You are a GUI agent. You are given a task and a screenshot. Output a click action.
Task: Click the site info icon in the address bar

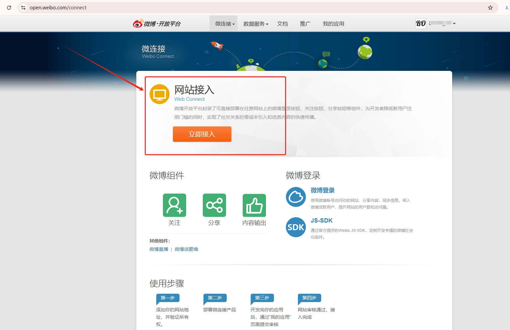coord(23,8)
